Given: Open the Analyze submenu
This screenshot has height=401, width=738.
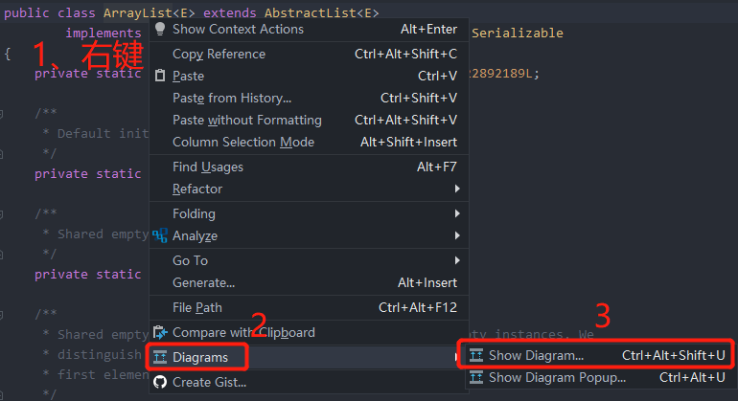Looking at the screenshot, I should pos(309,235).
